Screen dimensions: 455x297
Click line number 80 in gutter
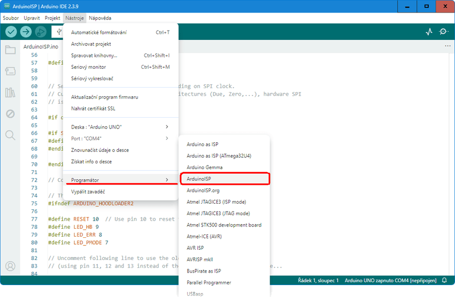point(34,242)
